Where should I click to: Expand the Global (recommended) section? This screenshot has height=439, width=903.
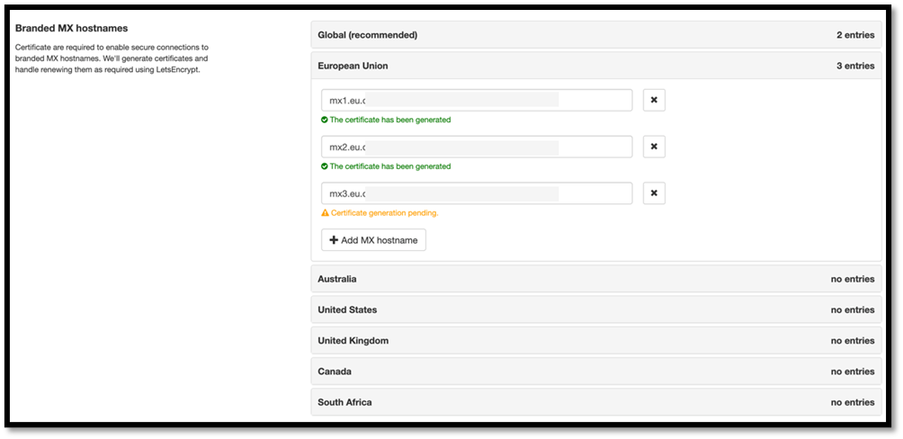click(596, 35)
